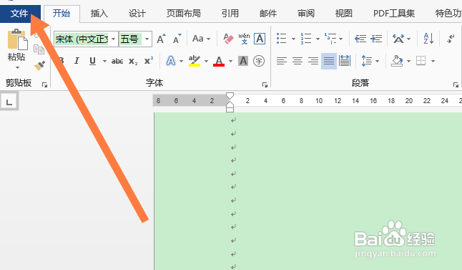Expand the Bullets dropdown arrow
This screenshot has width=462, height=270.
293,39
